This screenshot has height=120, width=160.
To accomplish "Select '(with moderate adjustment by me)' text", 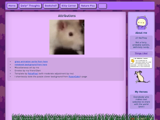I will (x=56, y=73).
